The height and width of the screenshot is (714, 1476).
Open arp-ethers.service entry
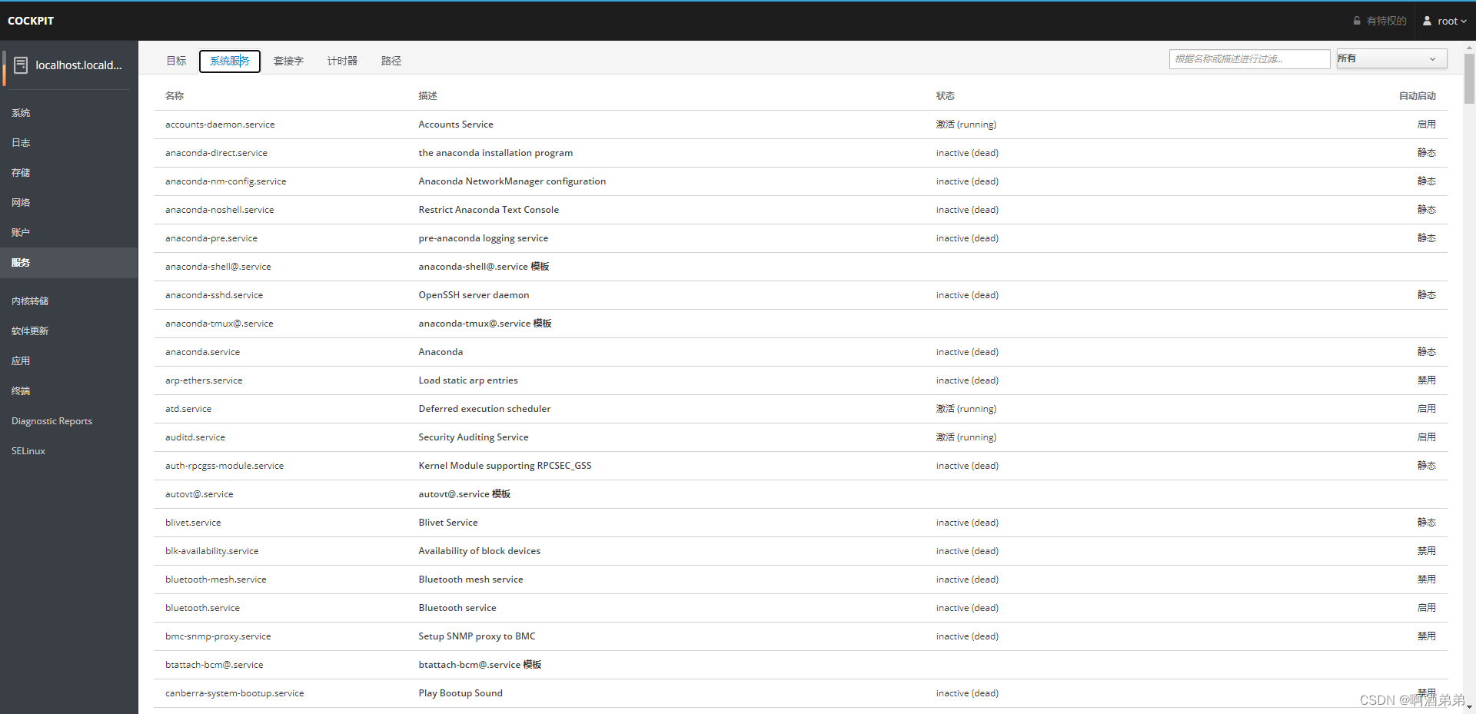pyautogui.click(x=800, y=380)
